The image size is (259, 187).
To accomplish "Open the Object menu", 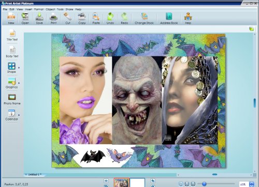I will [50, 9].
